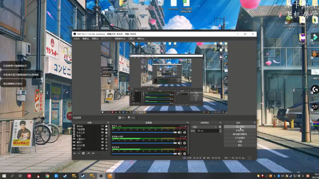Mute the 麦克风/Aux channel speaker icon
319x179 pixels.
pyautogui.click(x=179, y=132)
